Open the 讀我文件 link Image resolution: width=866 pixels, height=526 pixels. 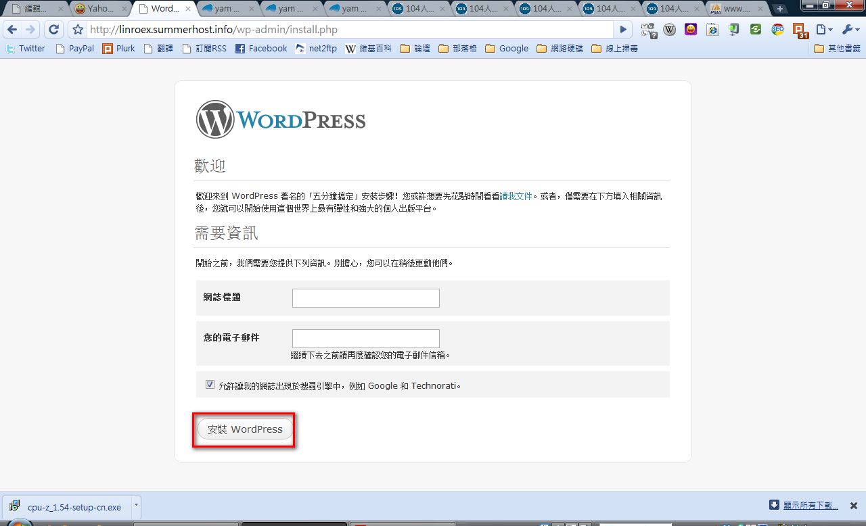click(516, 196)
